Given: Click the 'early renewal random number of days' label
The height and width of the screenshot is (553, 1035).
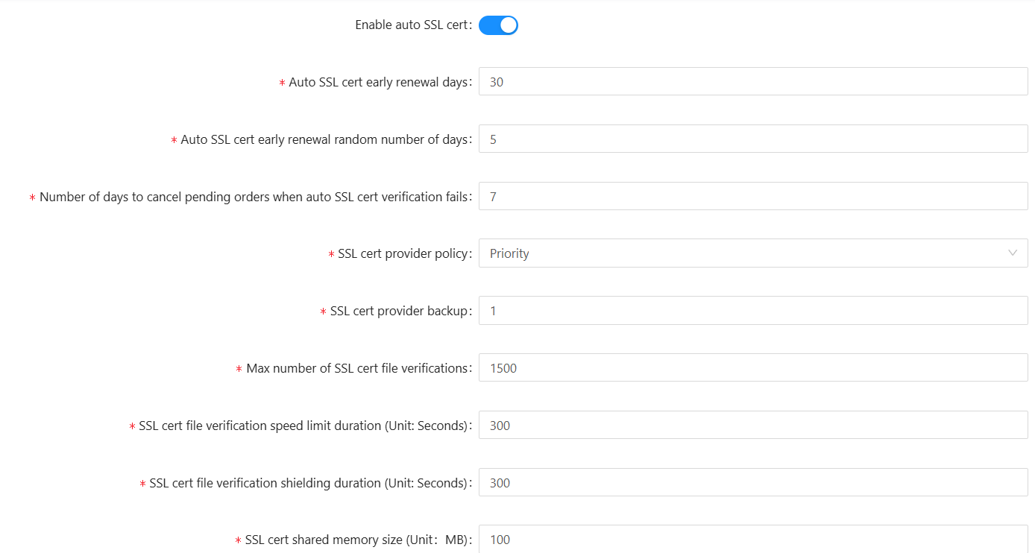Looking at the screenshot, I should point(324,139).
